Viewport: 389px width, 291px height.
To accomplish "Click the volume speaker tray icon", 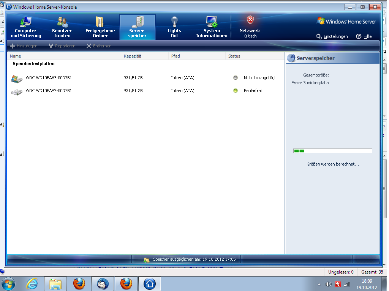I will click(328, 284).
